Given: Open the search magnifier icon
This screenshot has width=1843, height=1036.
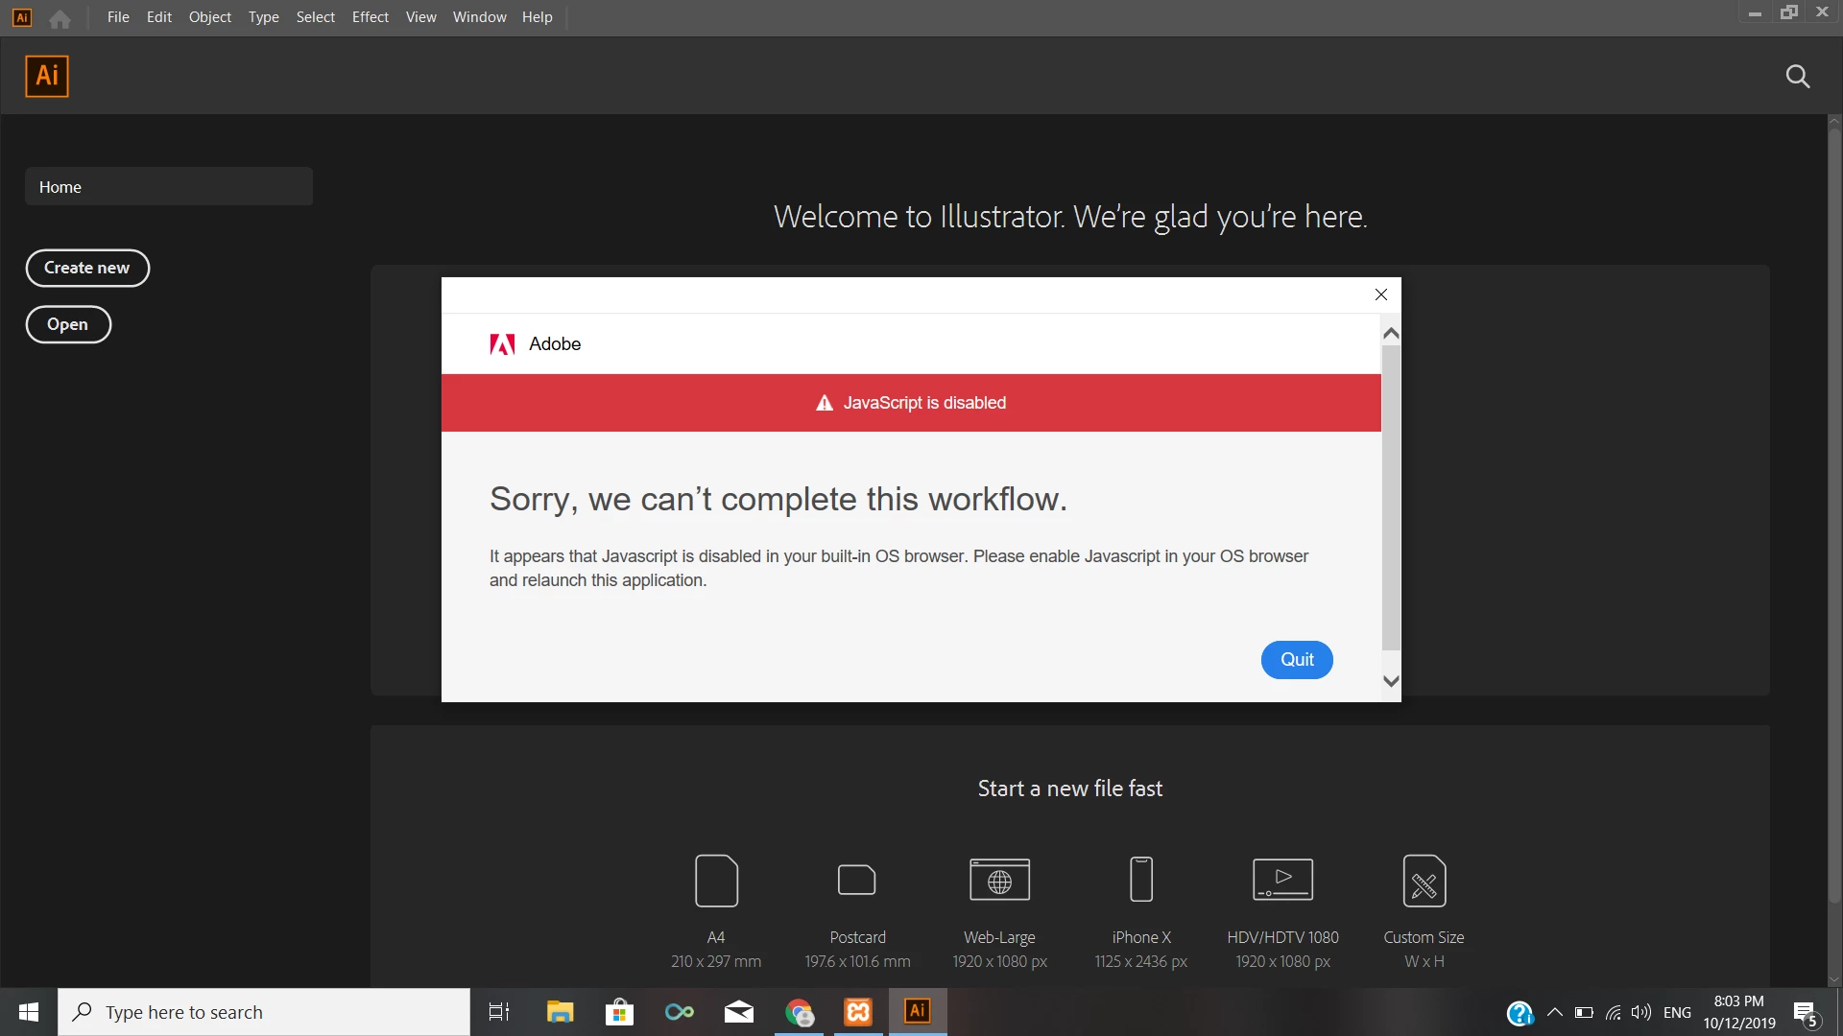Looking at the screenshot, I should [x=1797, y=77].
